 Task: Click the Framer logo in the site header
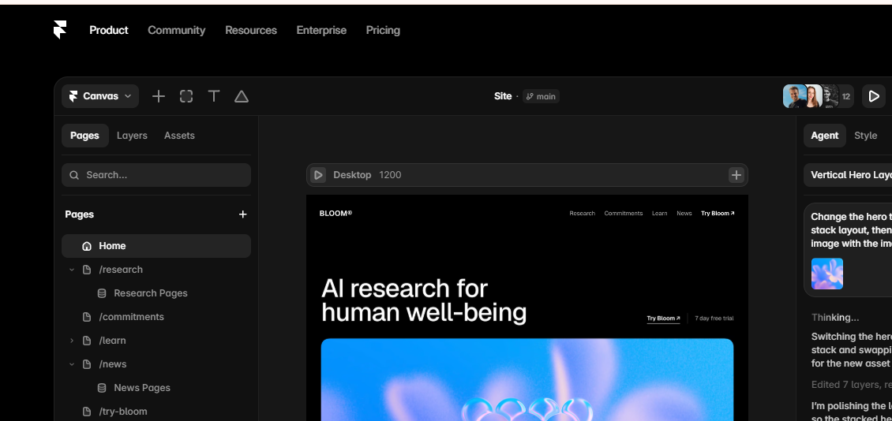coord(60,30)
